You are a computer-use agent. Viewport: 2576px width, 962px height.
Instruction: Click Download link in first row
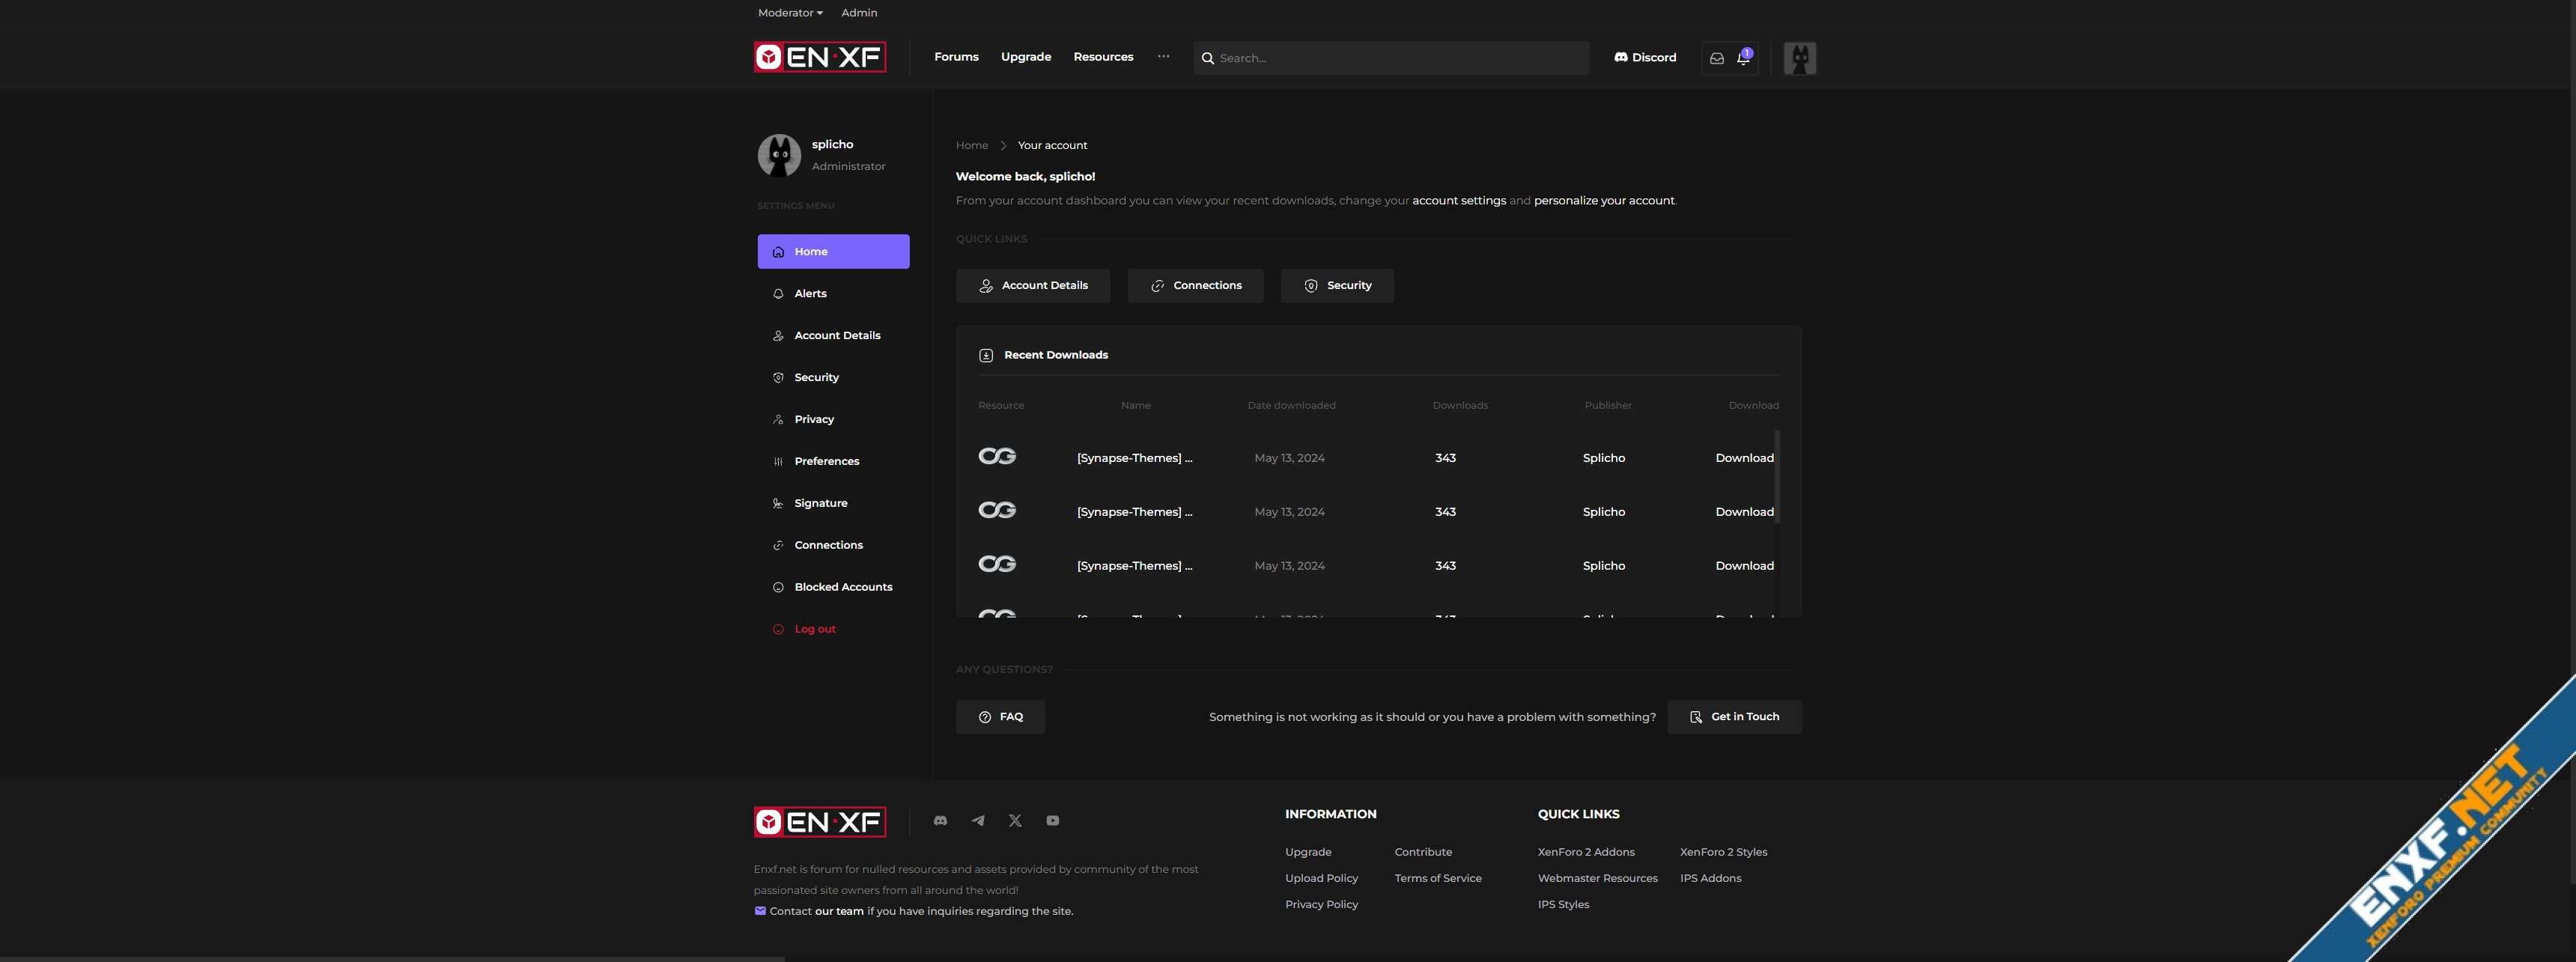point(1744,458)
